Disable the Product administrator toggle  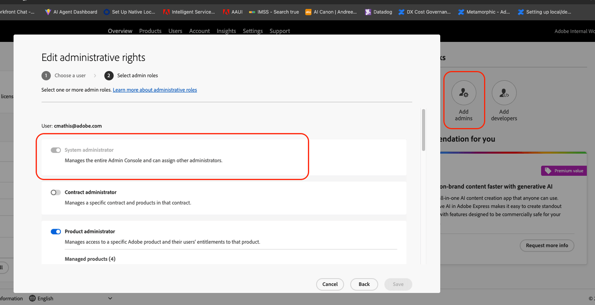coord(56,232)
